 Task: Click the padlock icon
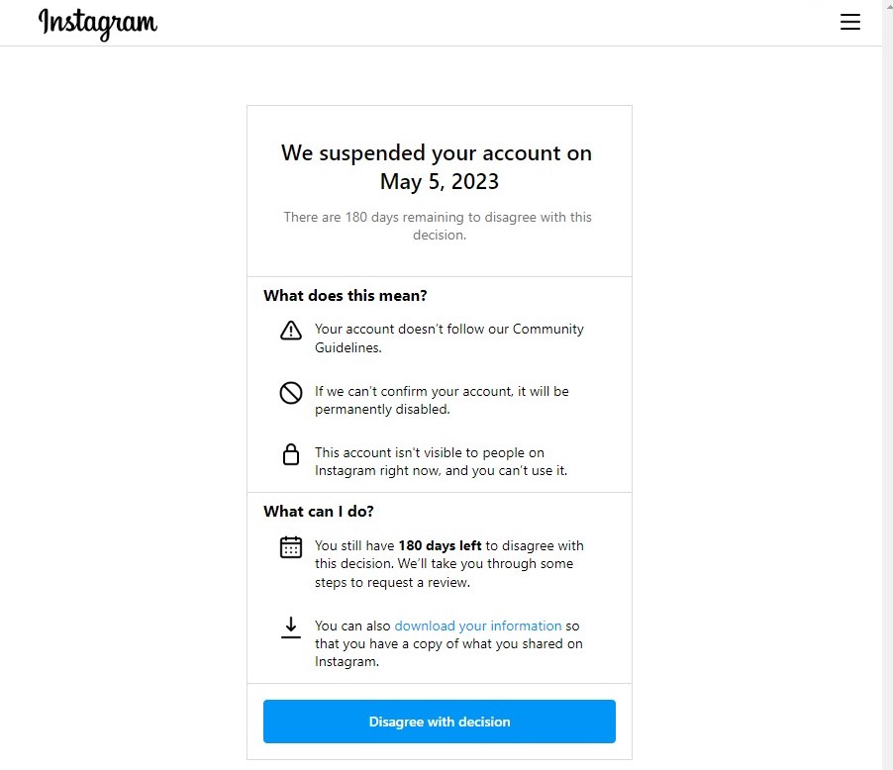(290, 454)
